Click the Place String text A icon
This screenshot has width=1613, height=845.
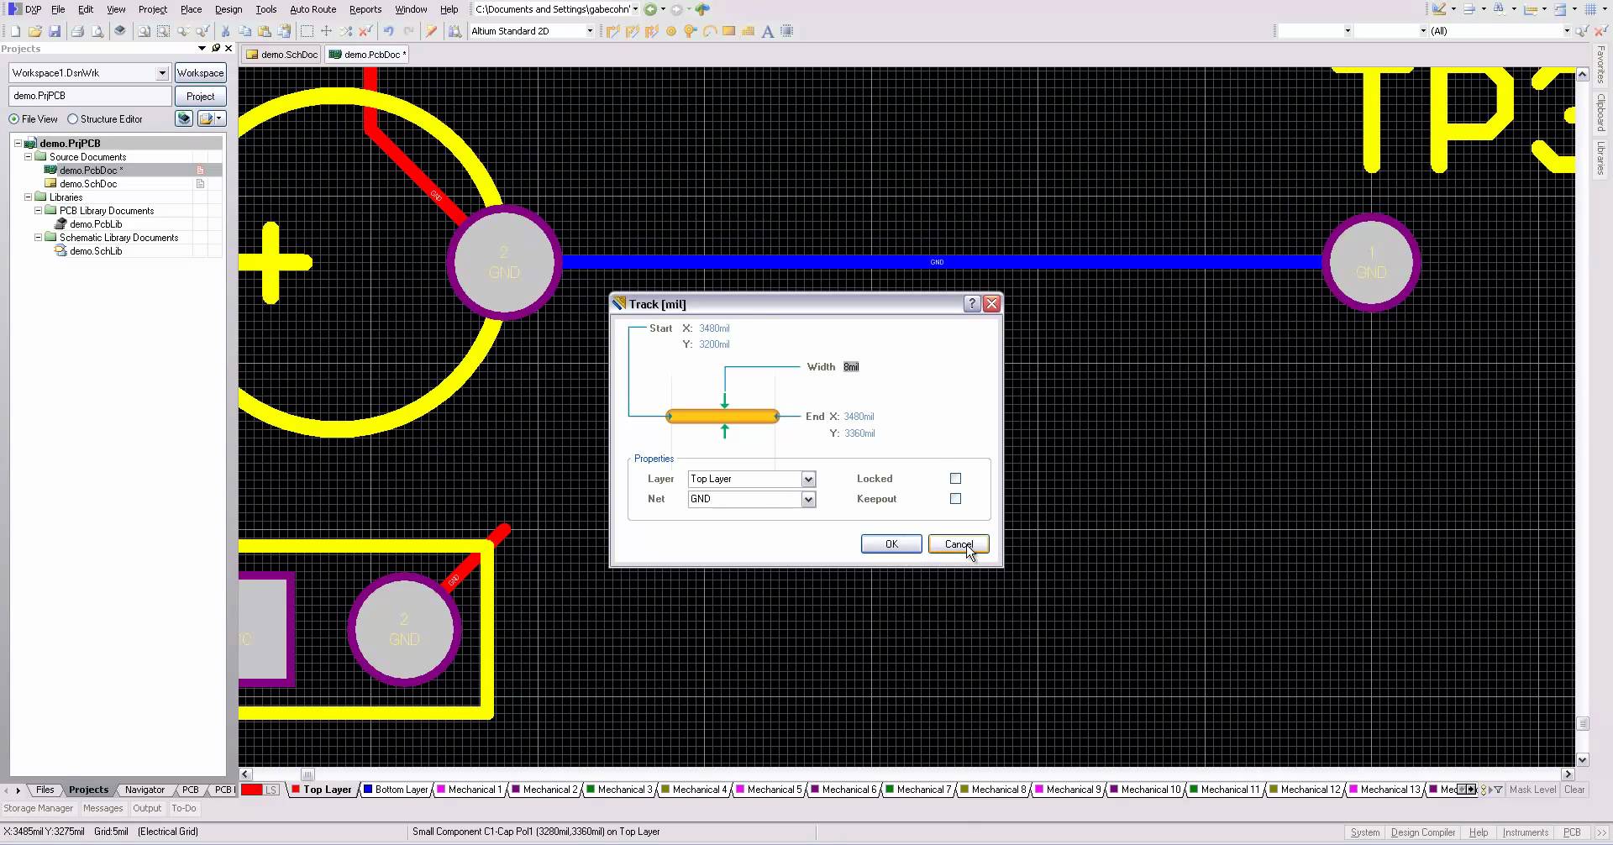767,31
